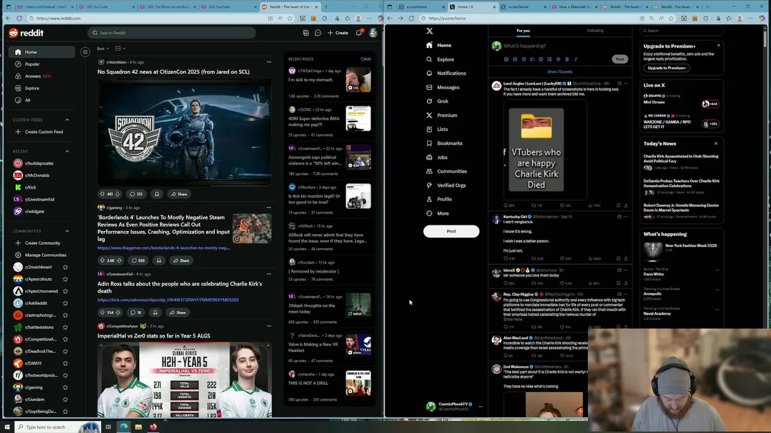This screenshot has width=771, height=433.
Task: Open File Explorer from taskbar
Action: [x=138, y=427]
